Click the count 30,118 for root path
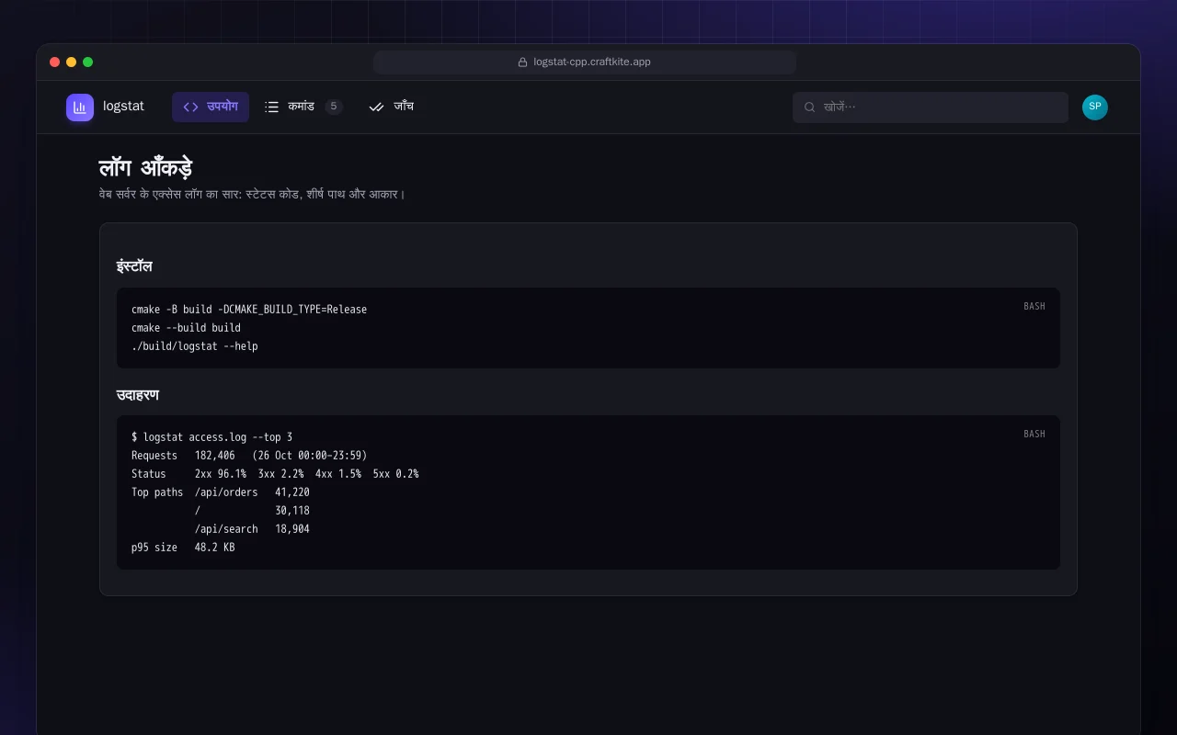Screen dimensions: 1177x735 pyautogui.click(x=292, y=511)
